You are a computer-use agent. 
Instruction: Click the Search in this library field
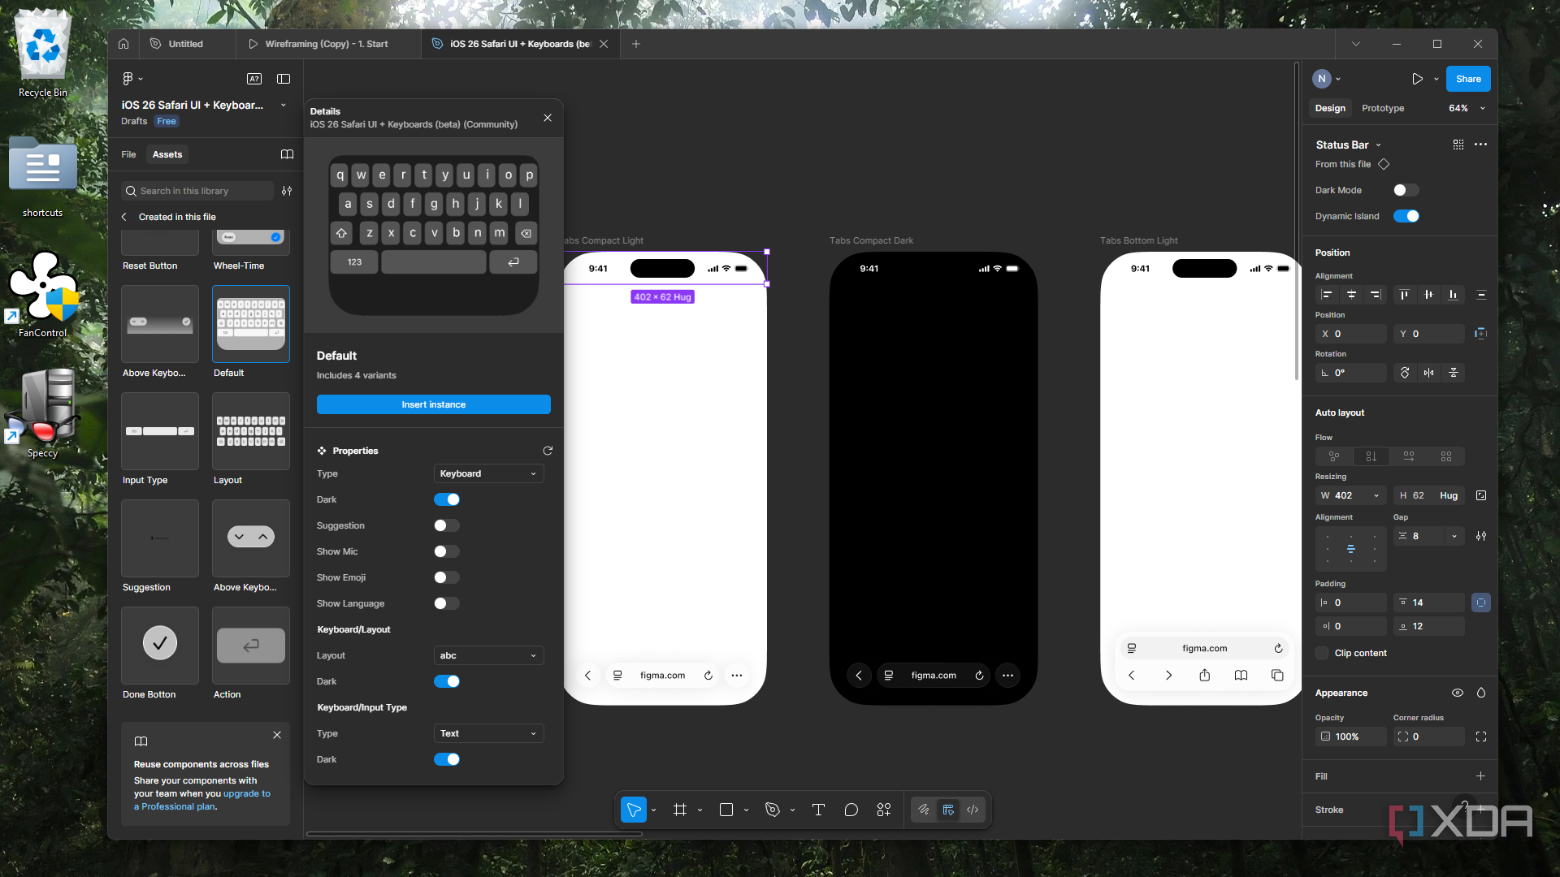(x=197, y=191)
